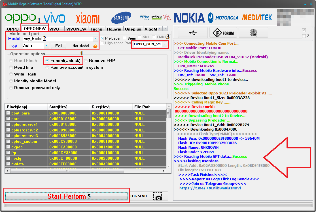Click scroll-down arrow of partition table
This screenshot has height=212, width=316.
[169, 166]
